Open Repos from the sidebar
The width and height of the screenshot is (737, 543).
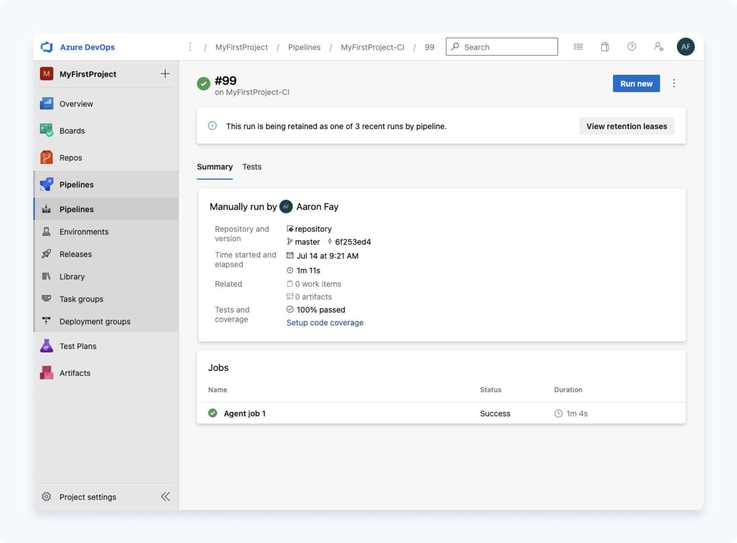[x=71, y=158]
